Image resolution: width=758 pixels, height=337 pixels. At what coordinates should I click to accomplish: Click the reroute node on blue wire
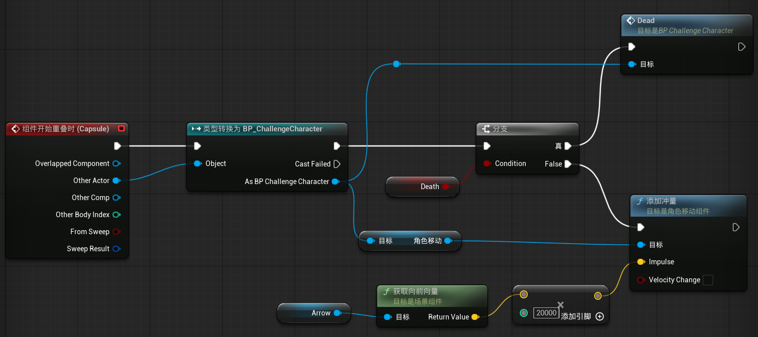[396, 64]
